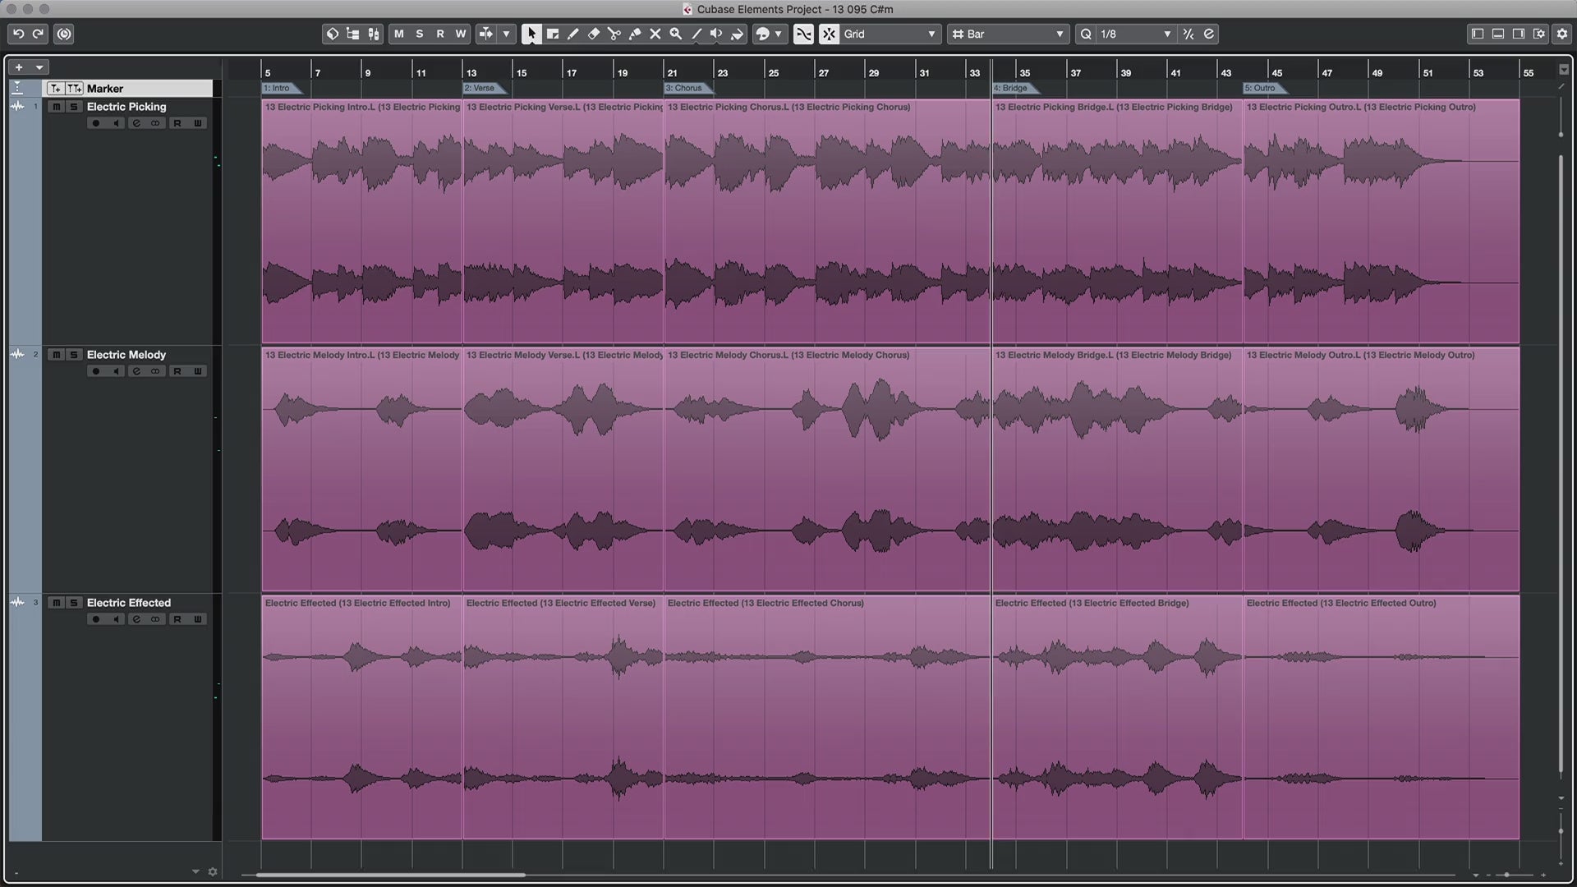Toggle Snap on/off button
Image resolution: width=1577 pixels, height=887 pixels.
click(829, 34)
